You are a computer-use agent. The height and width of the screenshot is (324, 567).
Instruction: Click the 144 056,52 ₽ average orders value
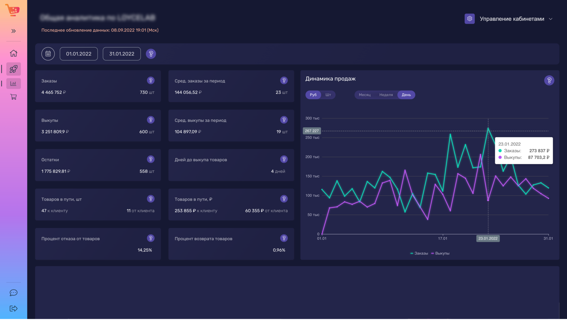[188, 92]
